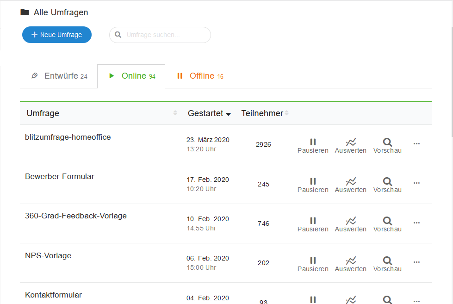Screen dimensions: 453x304
Task: Open the blitzumfrage-homeoffice survey name
Action: click(x=68, y=137)
